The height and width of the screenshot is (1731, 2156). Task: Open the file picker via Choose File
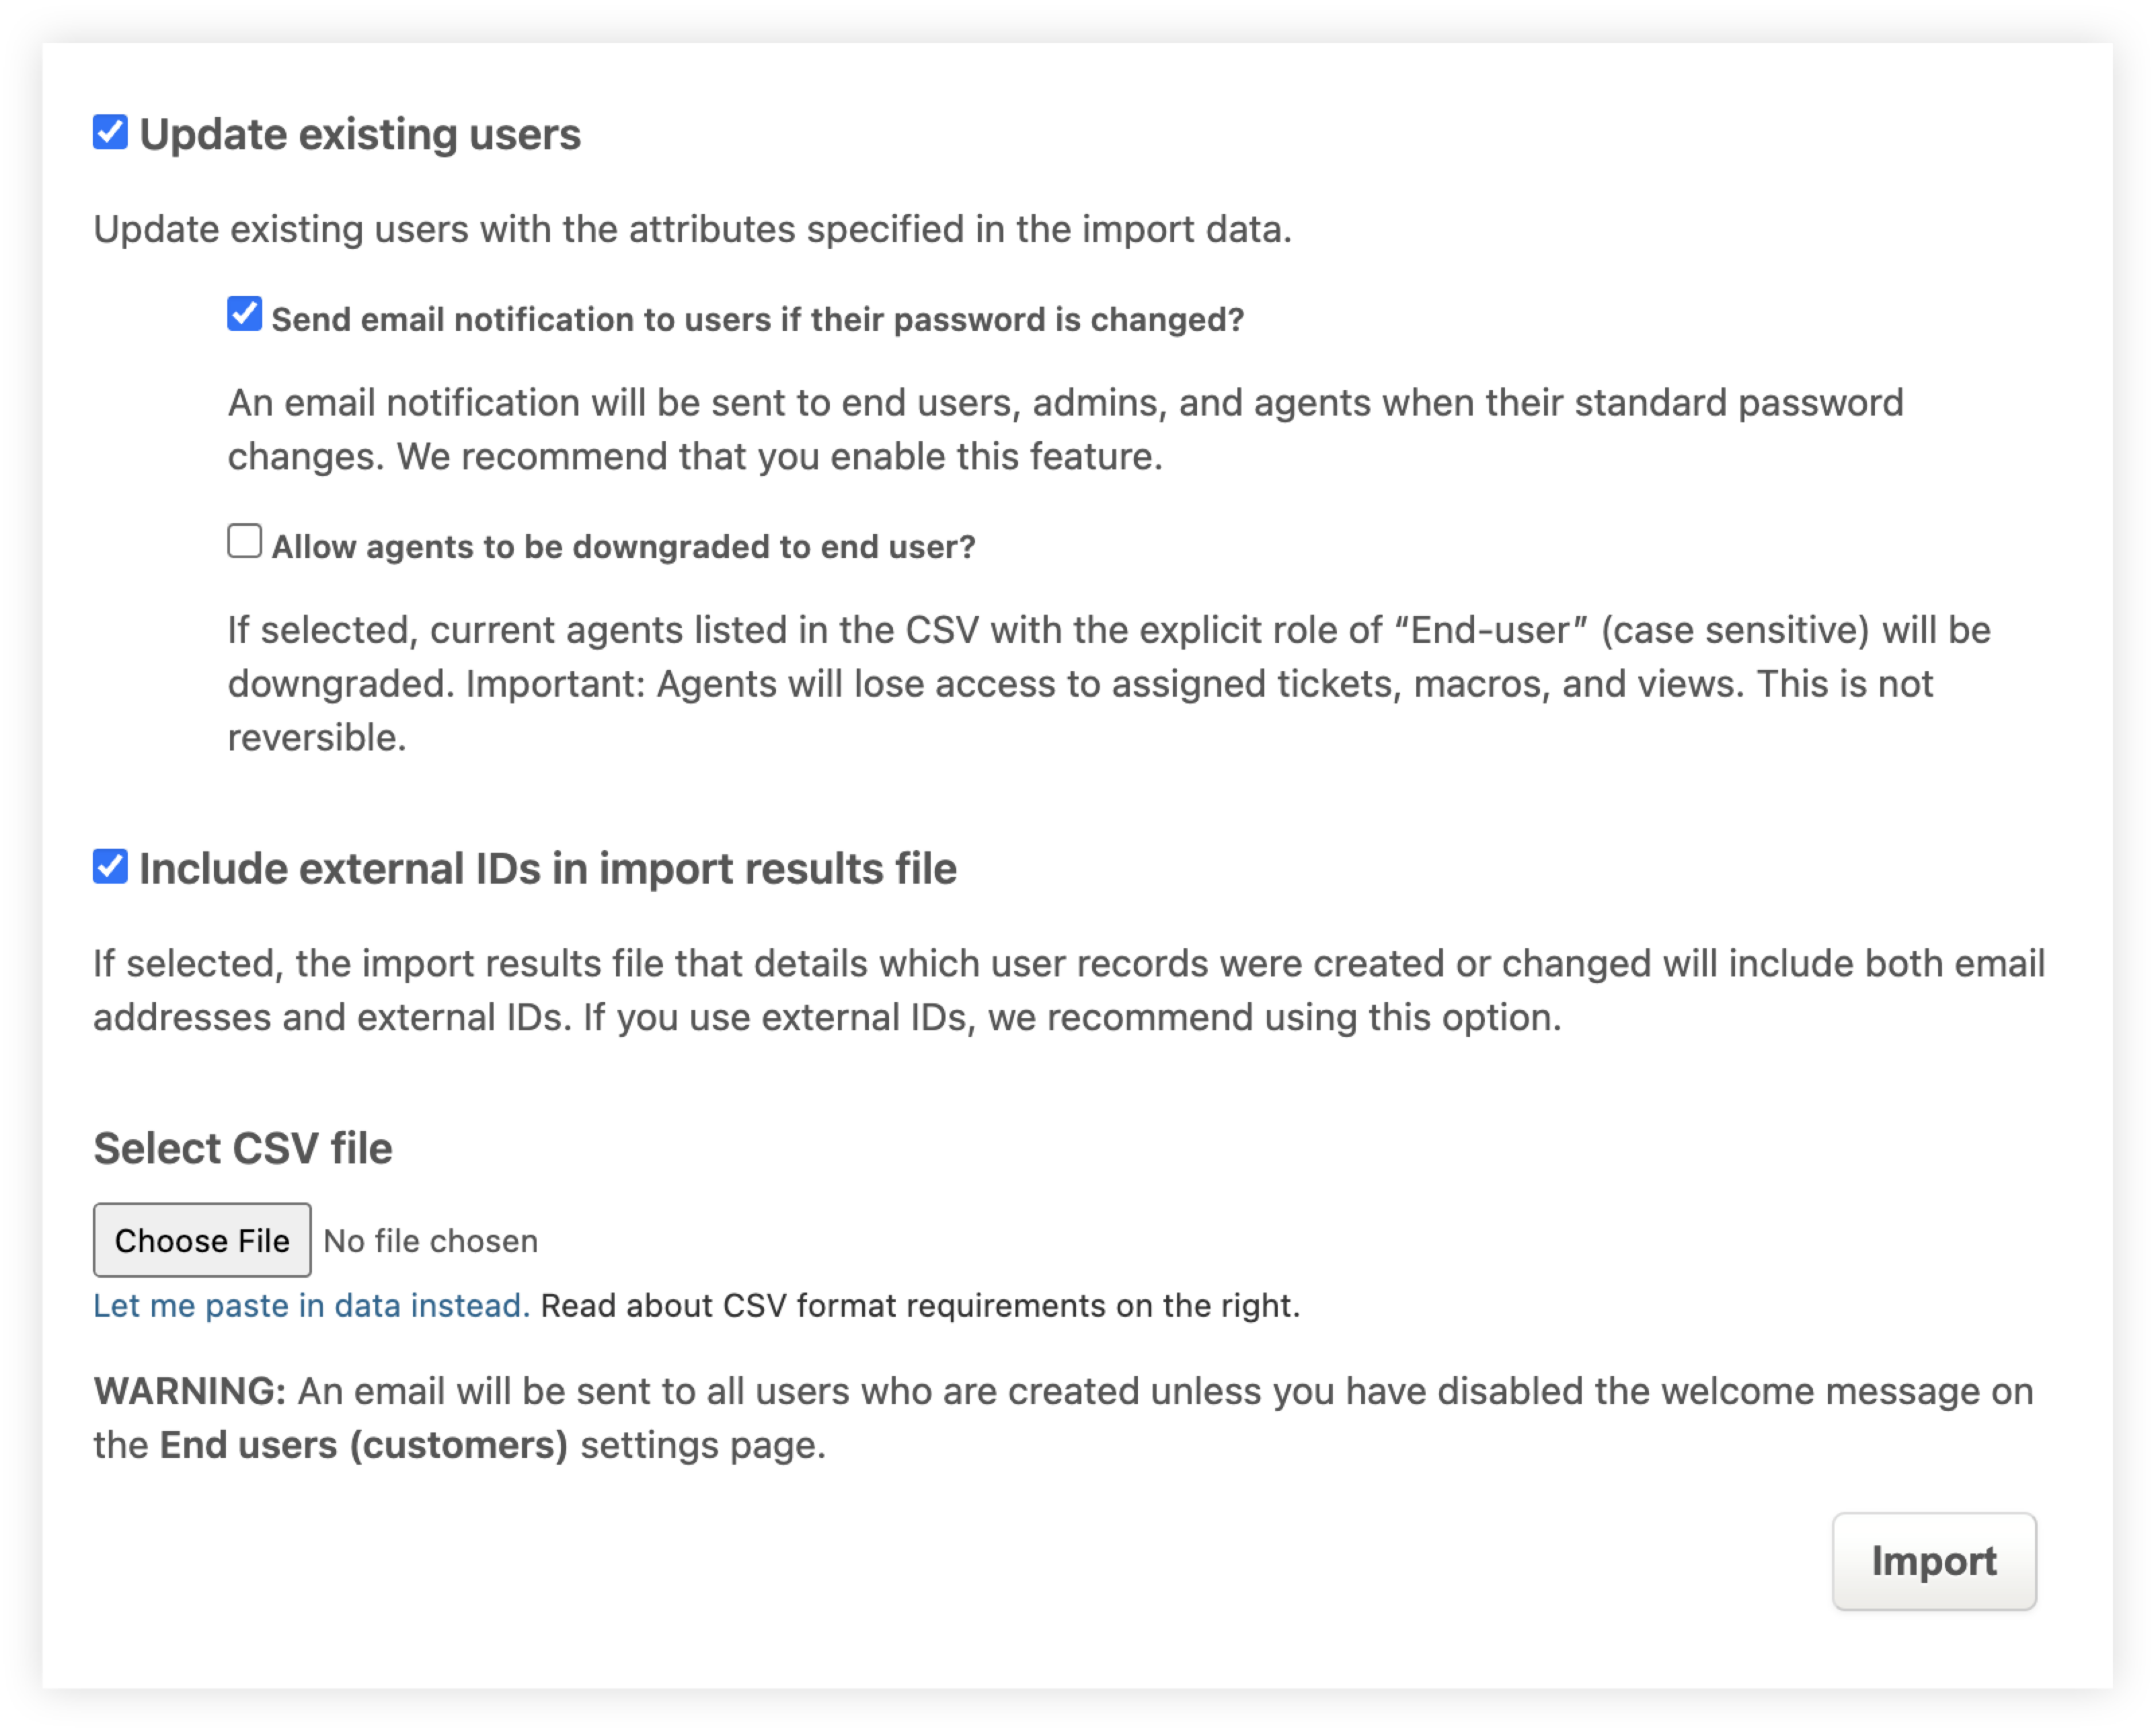coord(201,1240)
